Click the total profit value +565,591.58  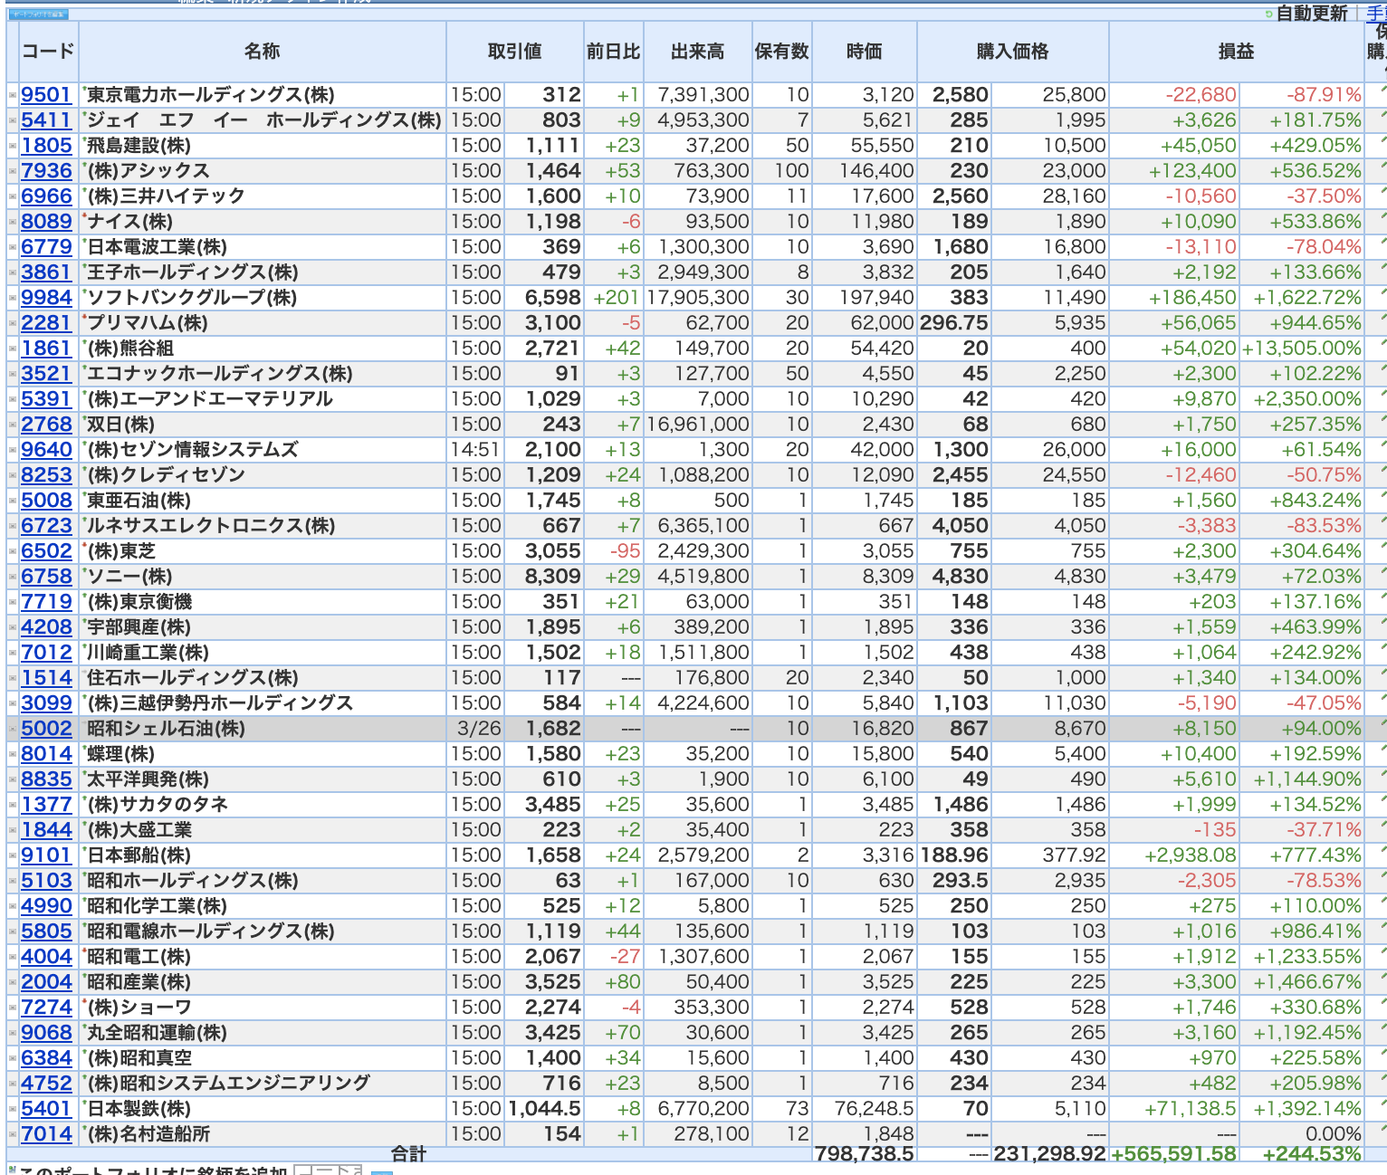(x=1173, y=1154)
